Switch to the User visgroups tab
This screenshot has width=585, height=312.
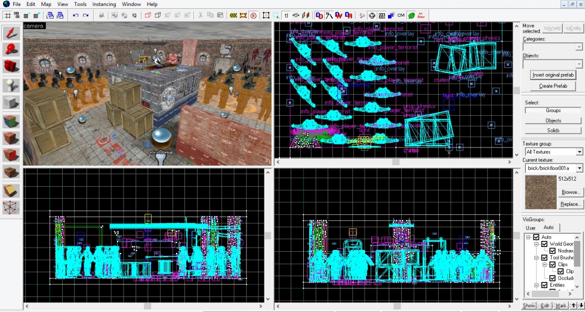tap(531, 228)
